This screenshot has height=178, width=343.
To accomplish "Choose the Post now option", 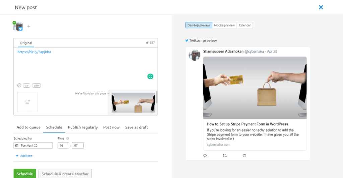I will (x=111, y=127).
